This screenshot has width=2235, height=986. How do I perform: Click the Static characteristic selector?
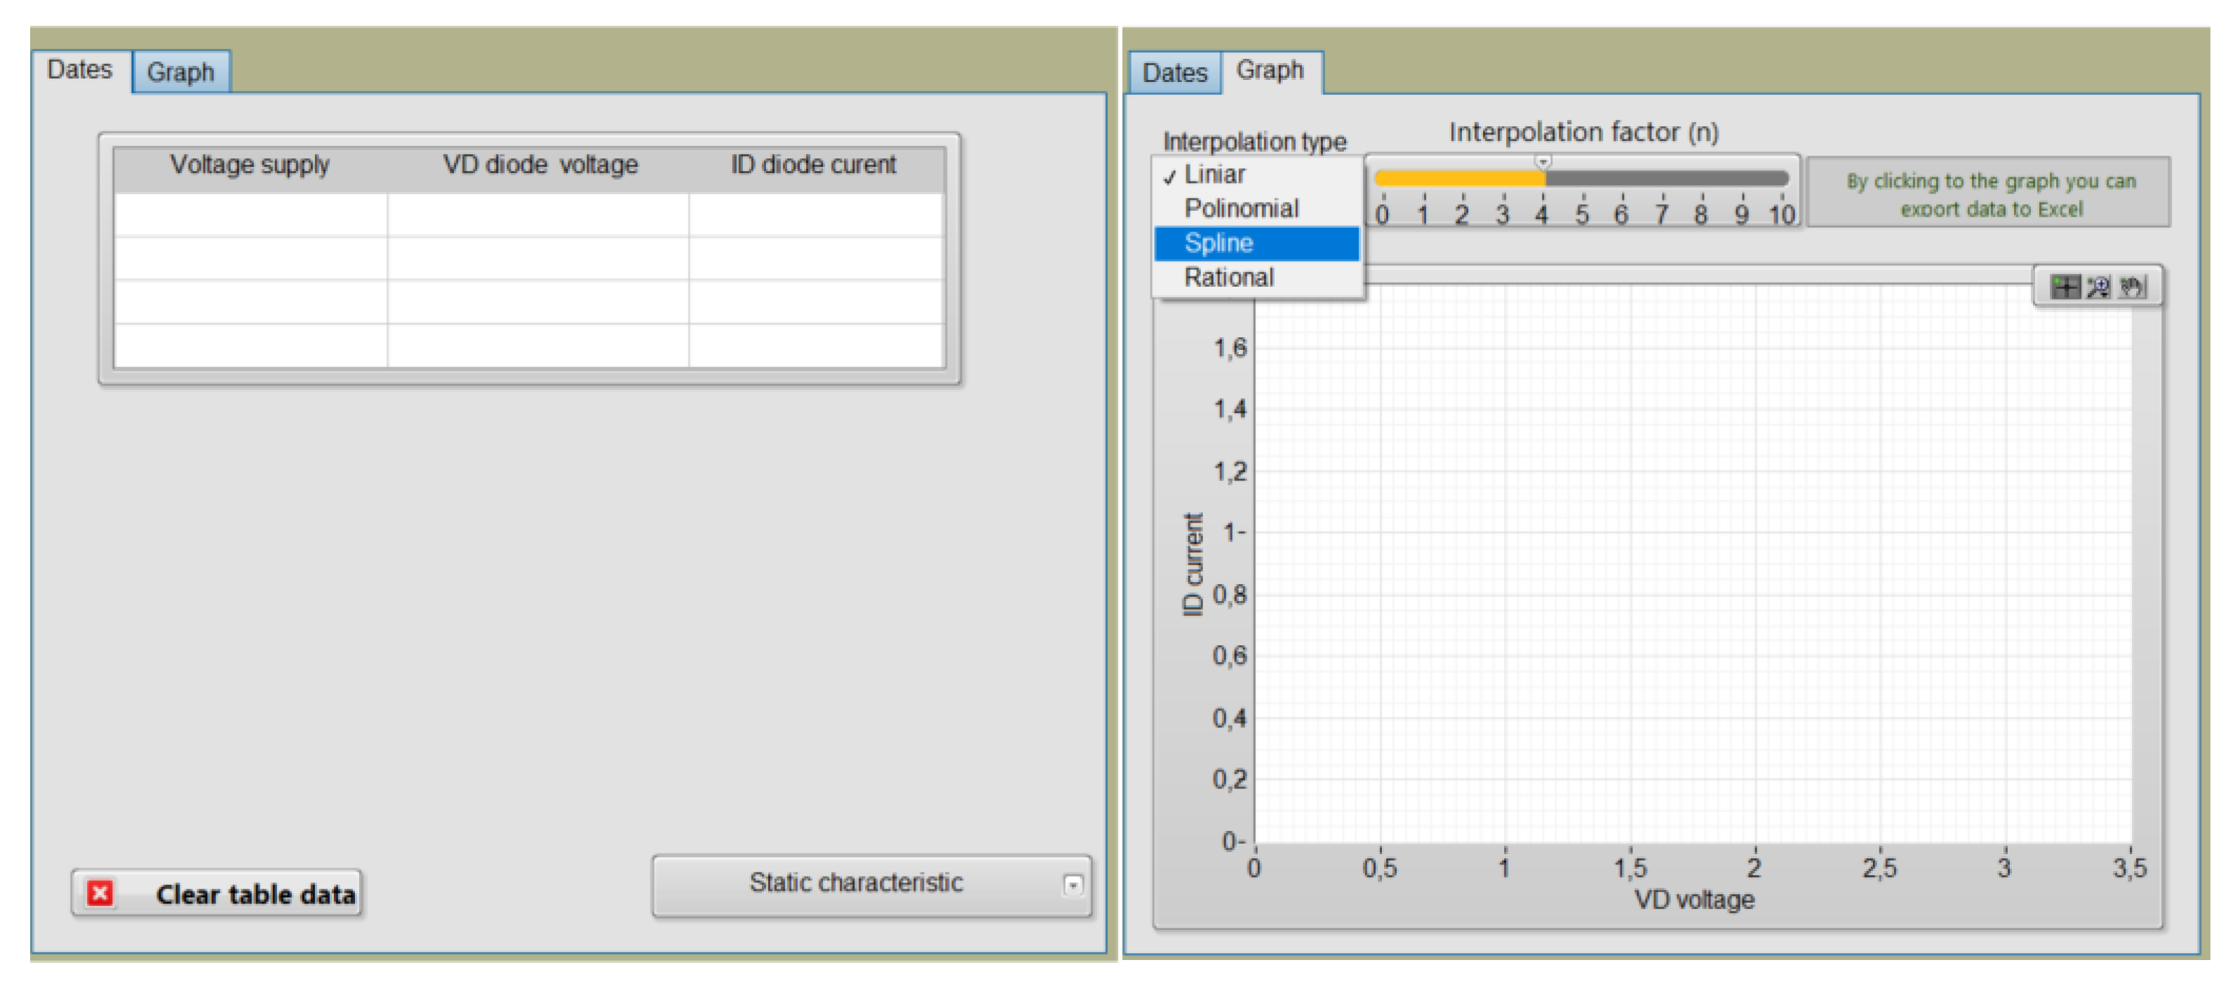[855, 884]
